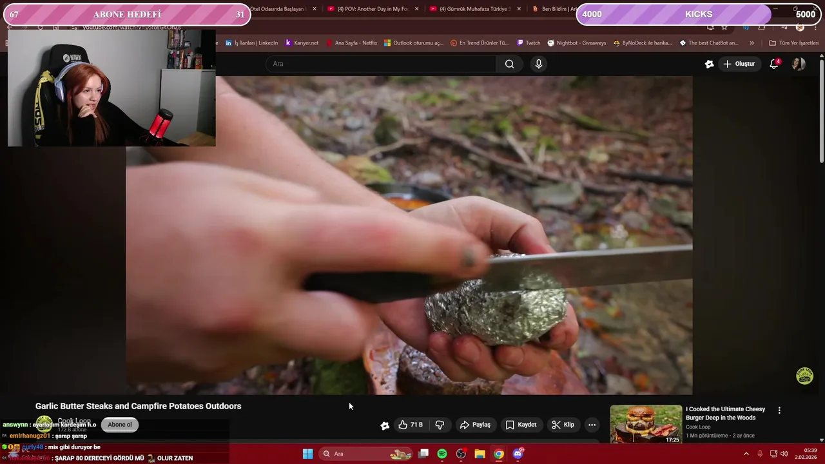Open Windows Start menu
The image size is (825, 464).
coord(308,454)
